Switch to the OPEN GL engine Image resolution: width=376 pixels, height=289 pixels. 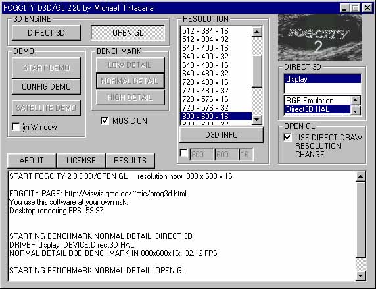click(128, 33)
